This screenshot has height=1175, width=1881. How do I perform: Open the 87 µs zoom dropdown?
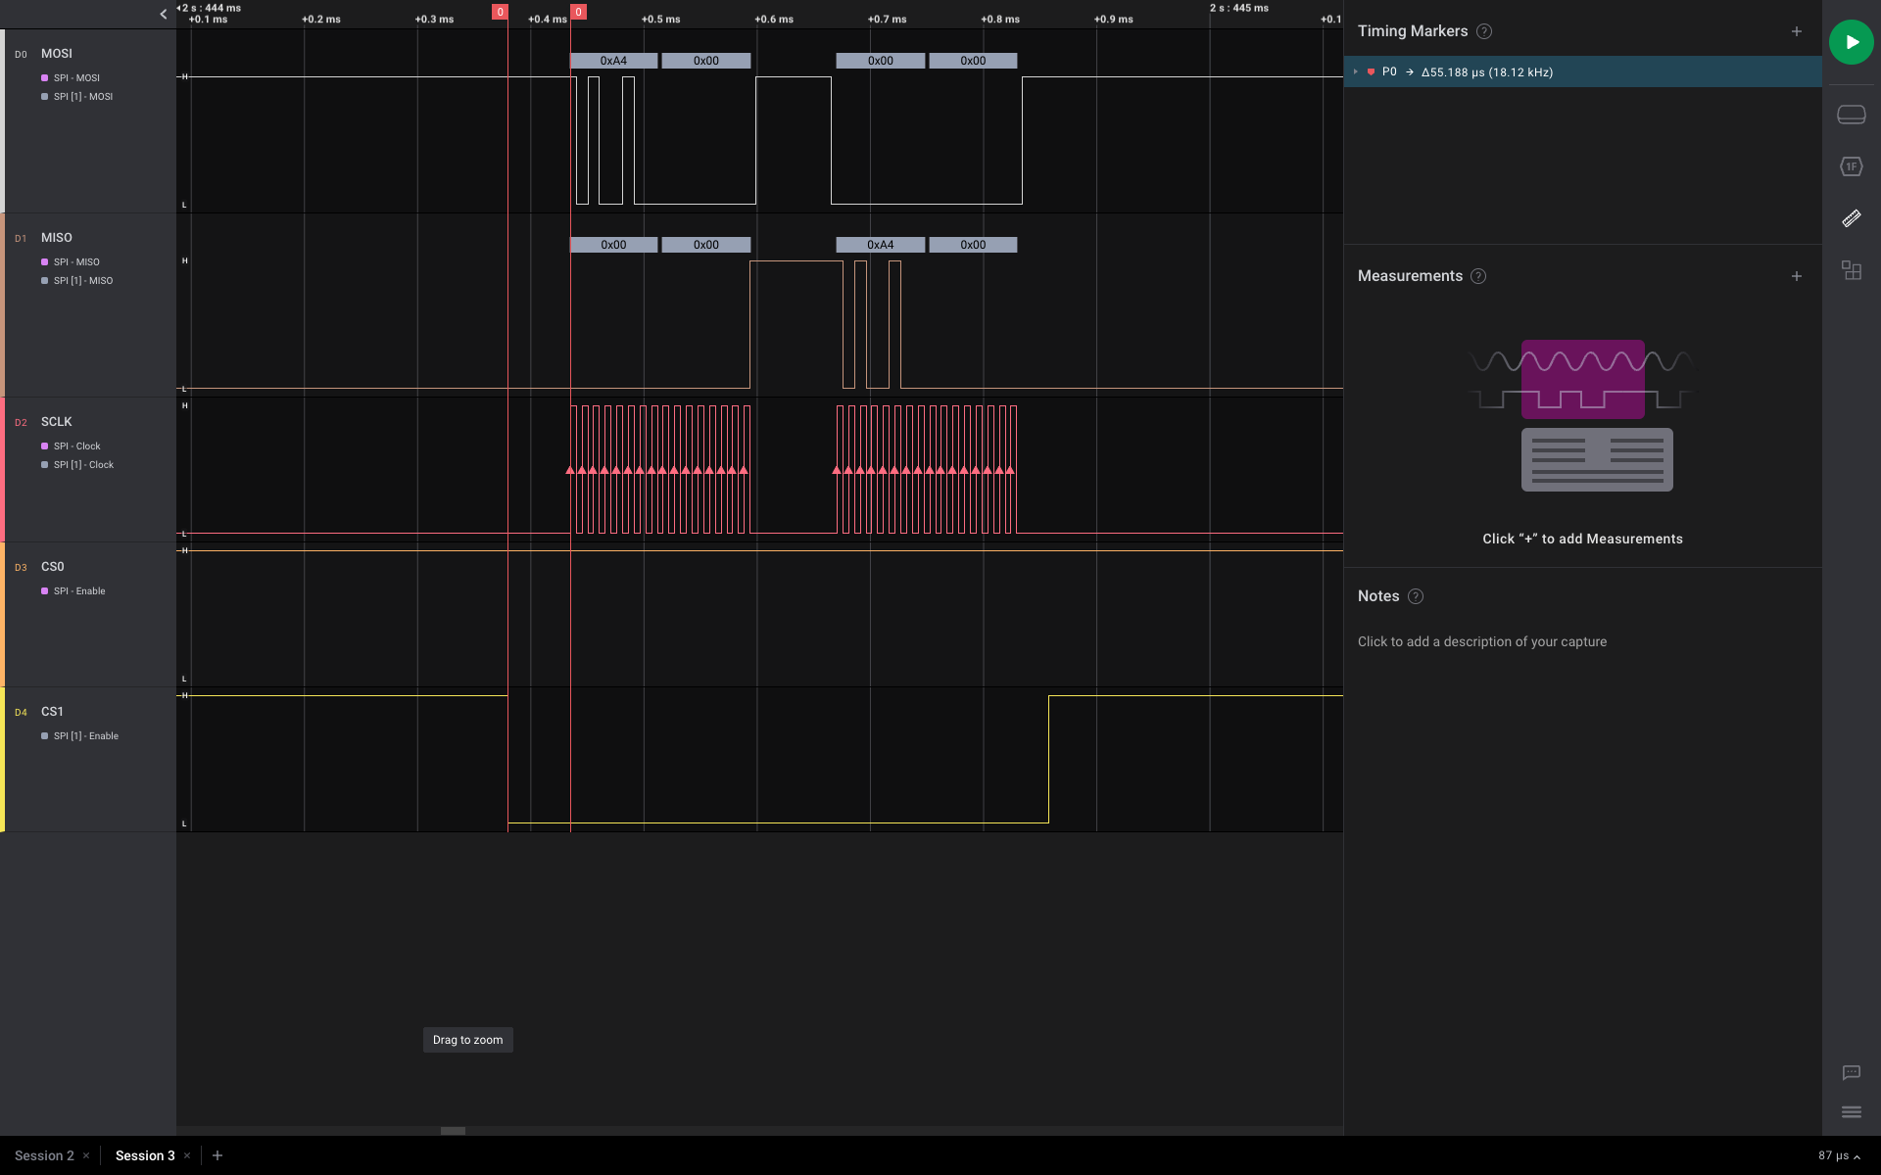coord(1838,1155)
